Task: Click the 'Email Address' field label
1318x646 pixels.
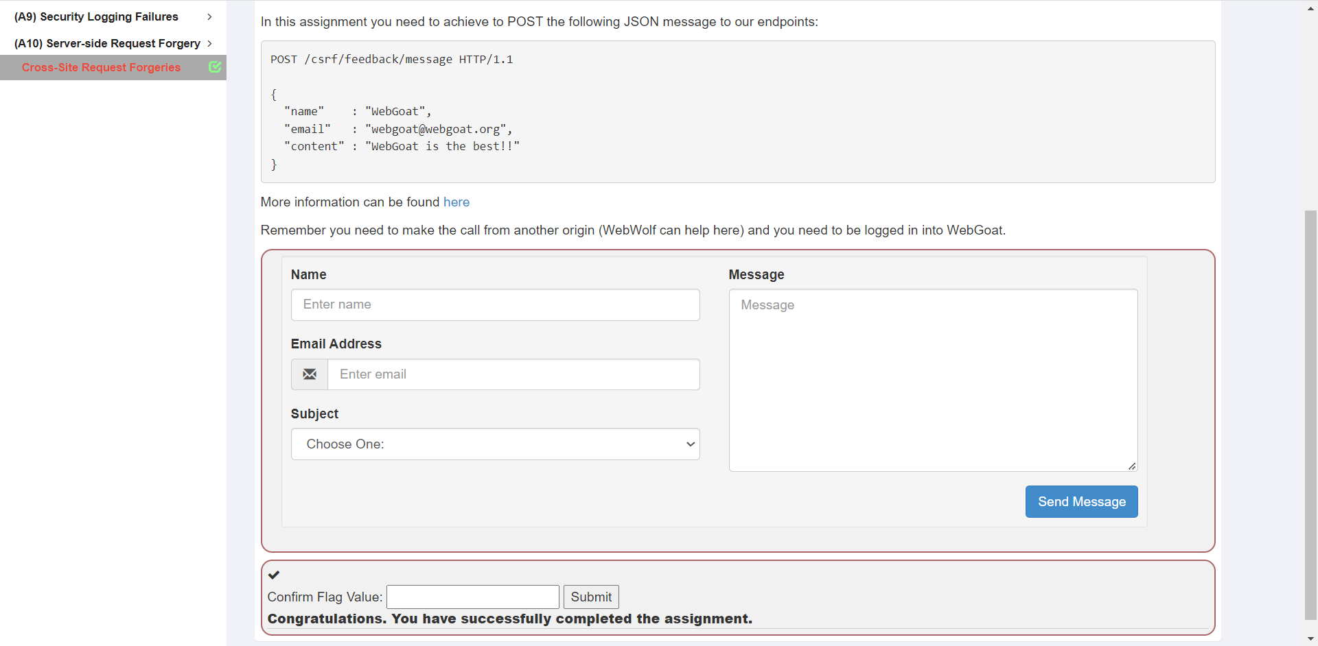Action: pos(336,344)
